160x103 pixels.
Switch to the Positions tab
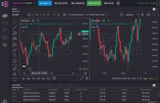coord(28,85)
